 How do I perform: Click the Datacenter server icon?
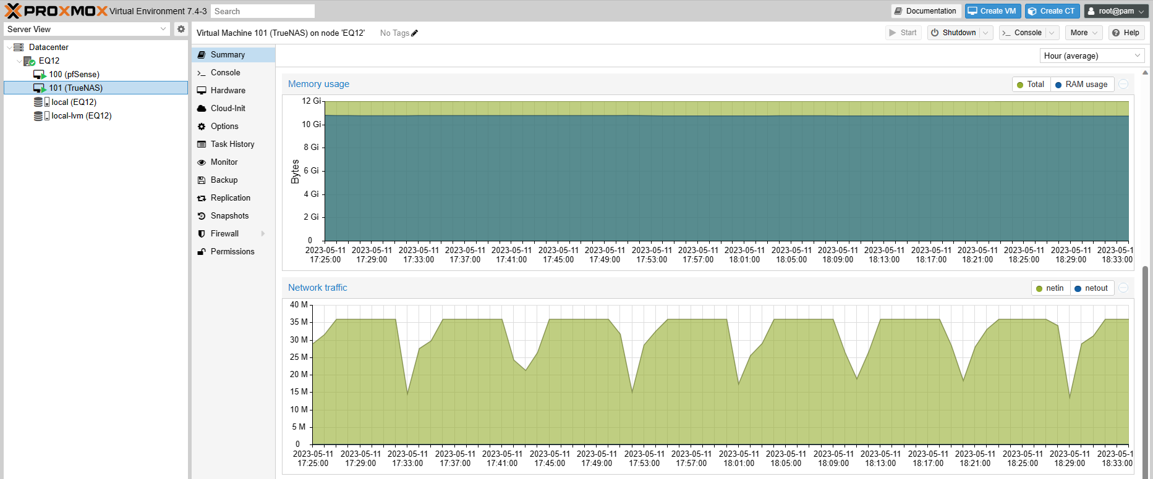(x=19, y=47)
